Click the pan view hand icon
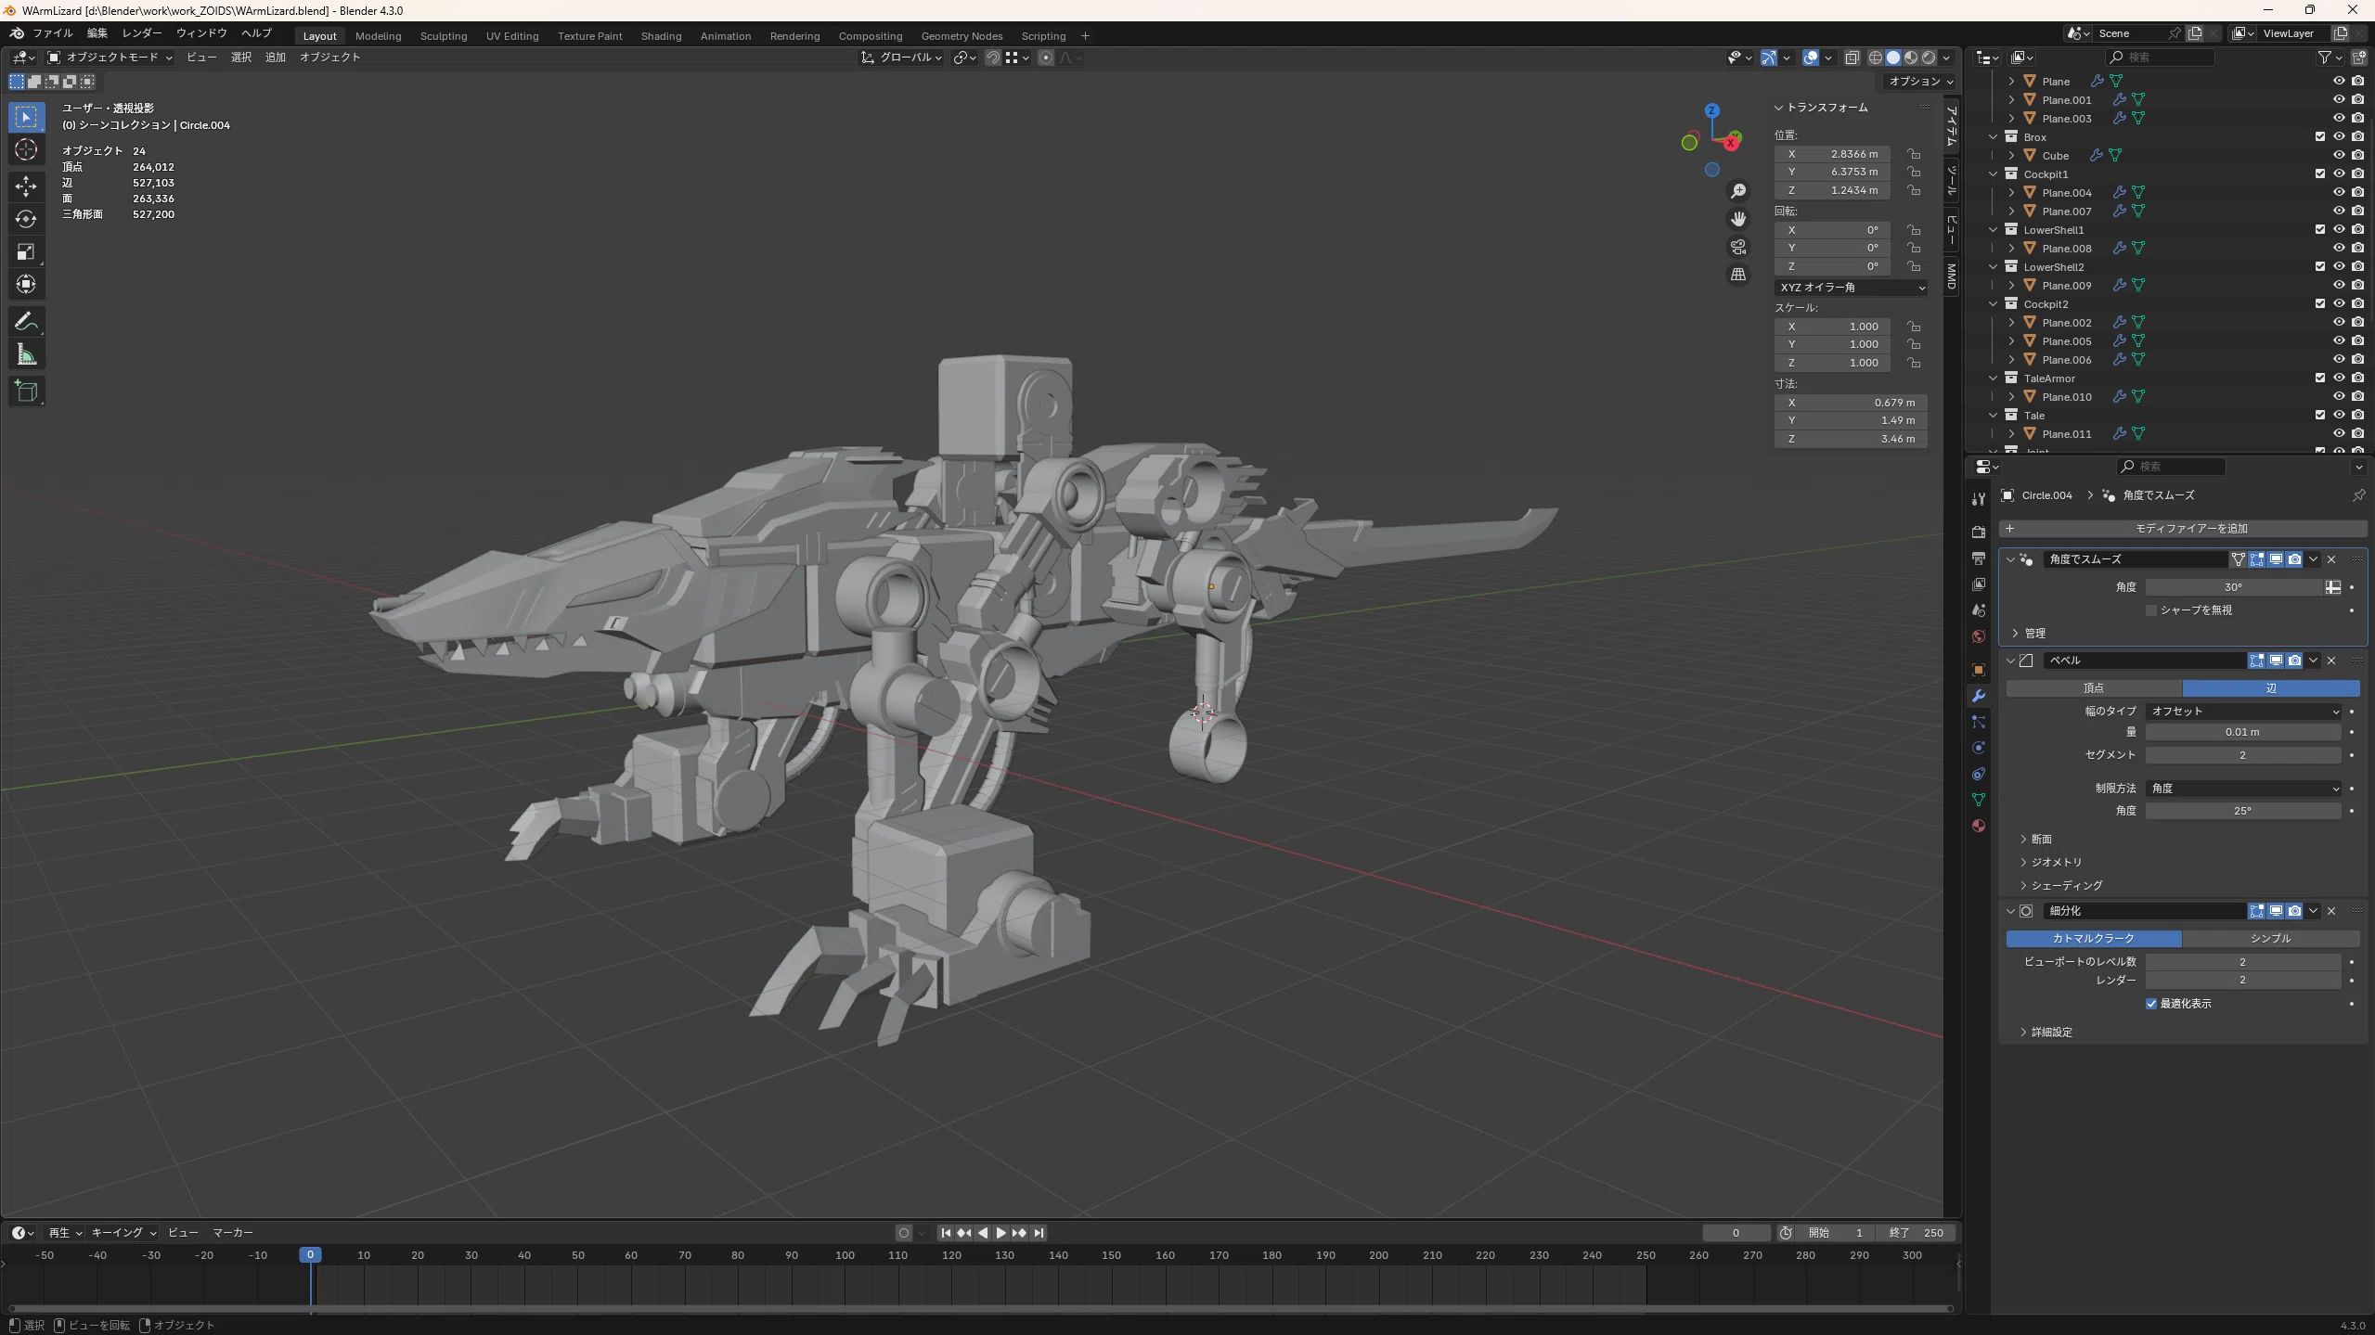Screen dimensions: 2375x1335 pos(1738,219)
